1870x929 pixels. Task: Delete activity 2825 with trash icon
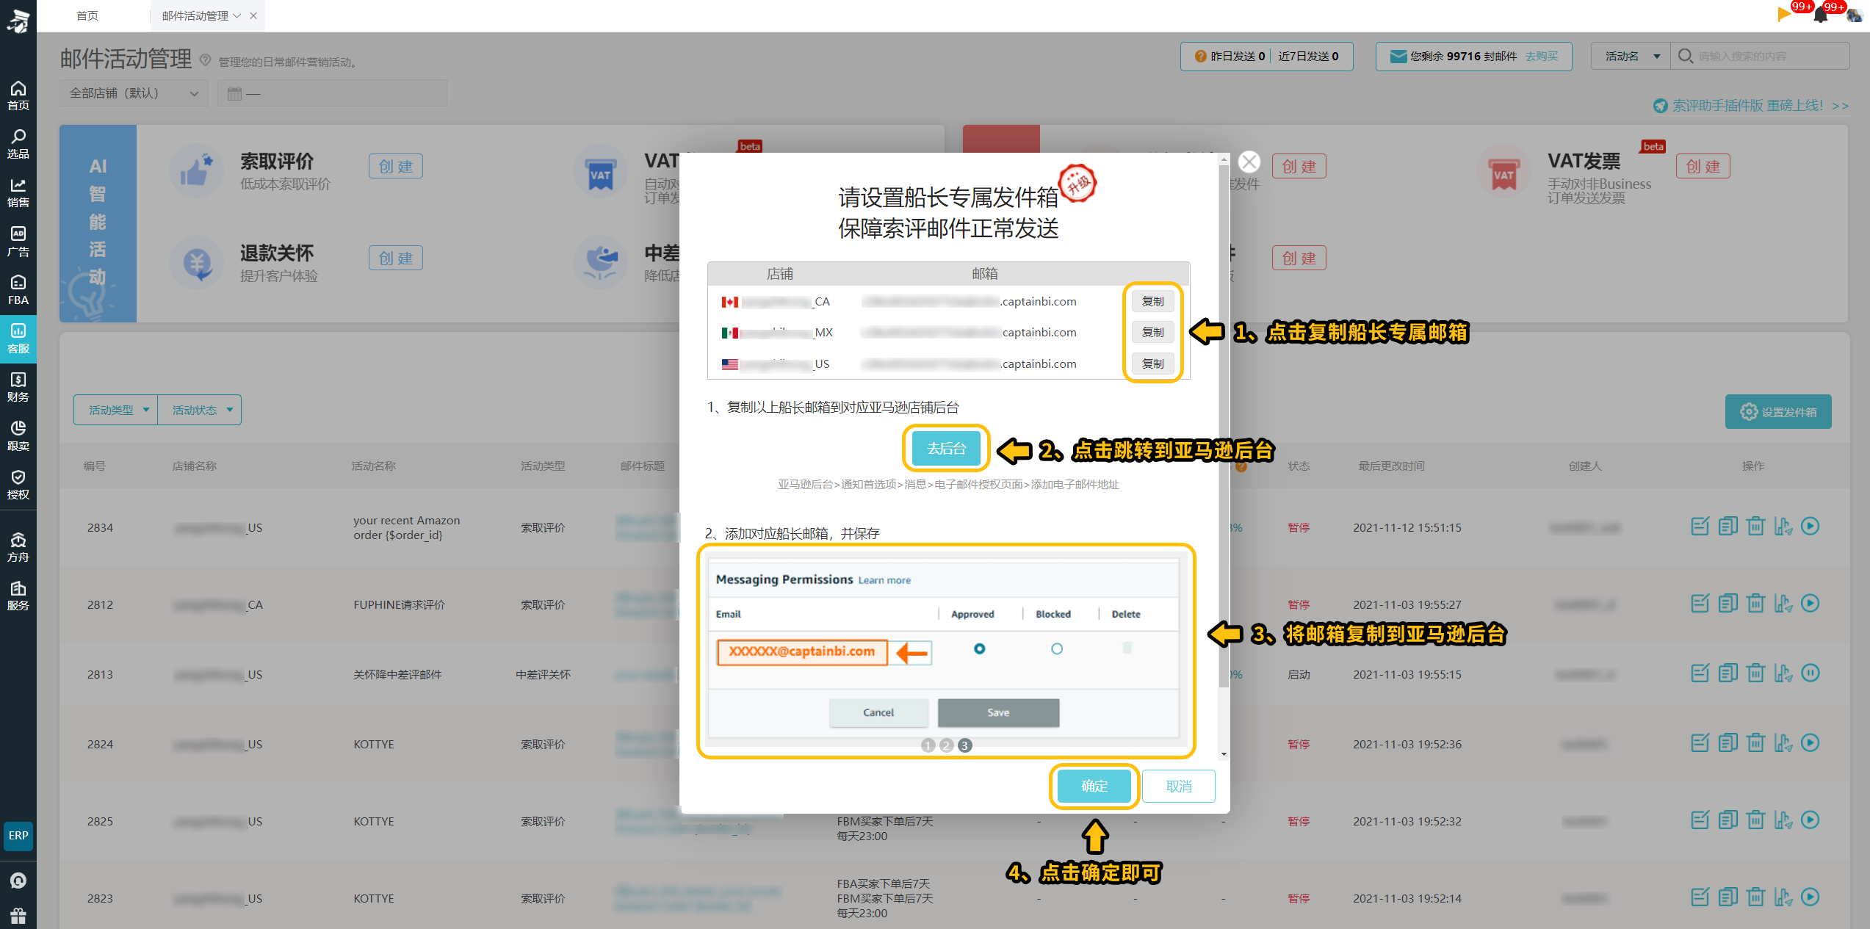click(x=1755, y=820)
